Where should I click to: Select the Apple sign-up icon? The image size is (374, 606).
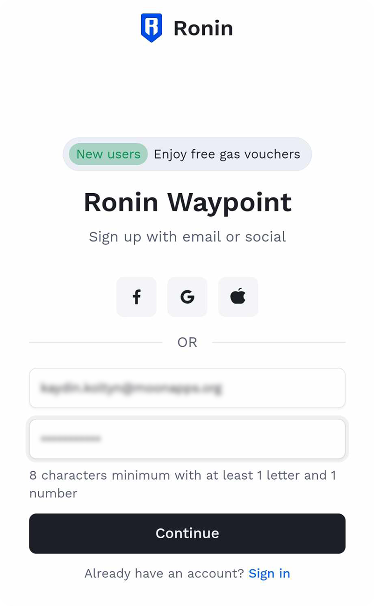coord(238,297)
